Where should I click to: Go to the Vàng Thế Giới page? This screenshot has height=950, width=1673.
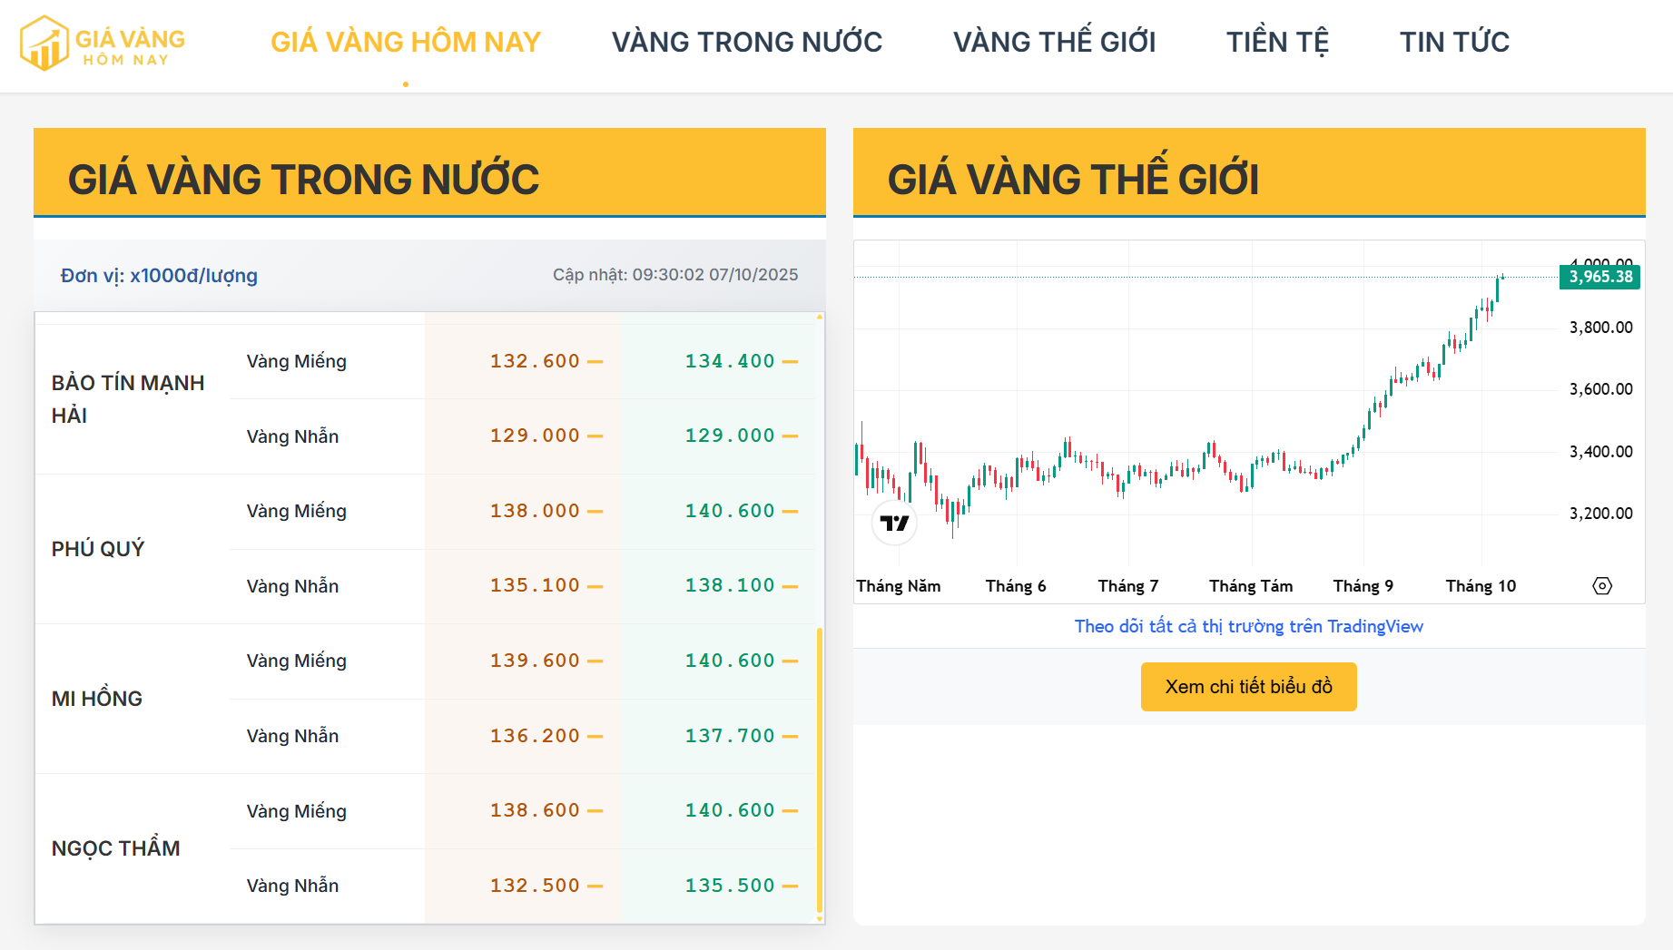pos(1054,43)
